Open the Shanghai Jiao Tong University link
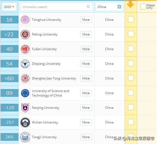Screen dimensions: 158x144 (54, 78)
